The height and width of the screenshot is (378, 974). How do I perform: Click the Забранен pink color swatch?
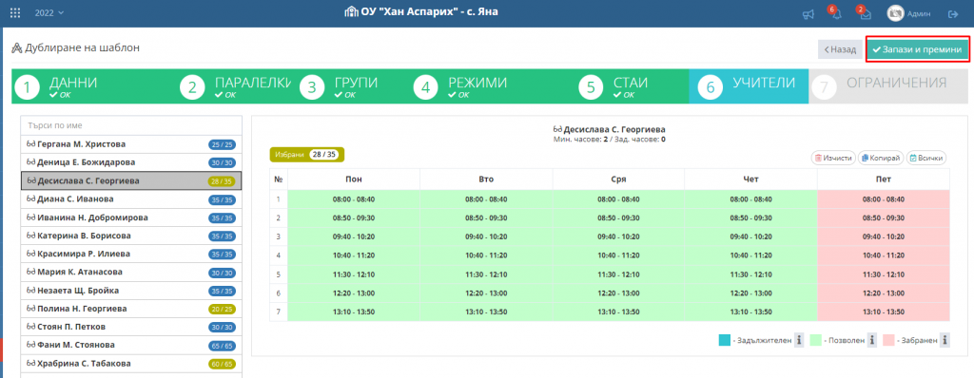pyautogui.click(x=888, y=340)
